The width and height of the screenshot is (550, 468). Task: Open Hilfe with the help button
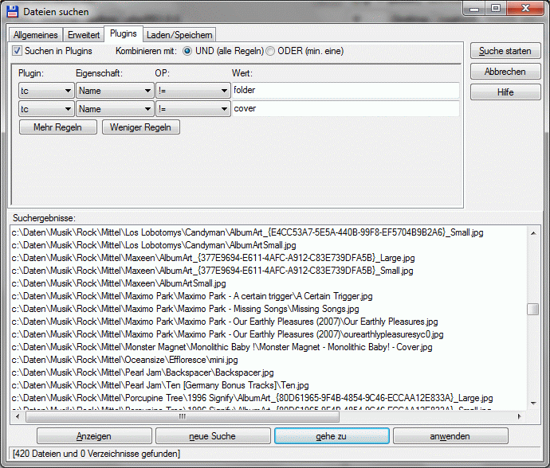coord(505,92)
